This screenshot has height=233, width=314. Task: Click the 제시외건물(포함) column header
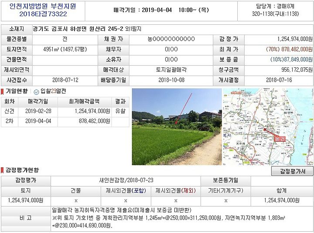(126, 191)
